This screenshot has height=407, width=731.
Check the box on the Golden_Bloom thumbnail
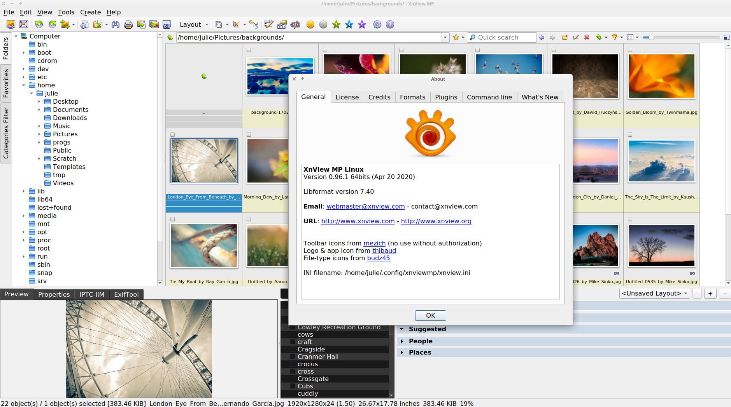(630, 50)
